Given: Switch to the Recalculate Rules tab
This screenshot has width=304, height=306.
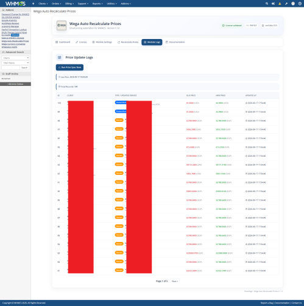Looking at the screenshot, I should 128,42.
